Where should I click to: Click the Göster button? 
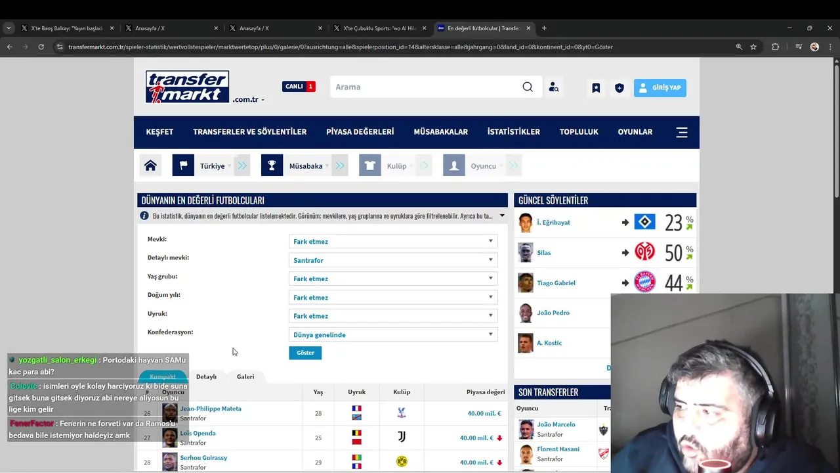pyautogui.click(x=305, y=353)
